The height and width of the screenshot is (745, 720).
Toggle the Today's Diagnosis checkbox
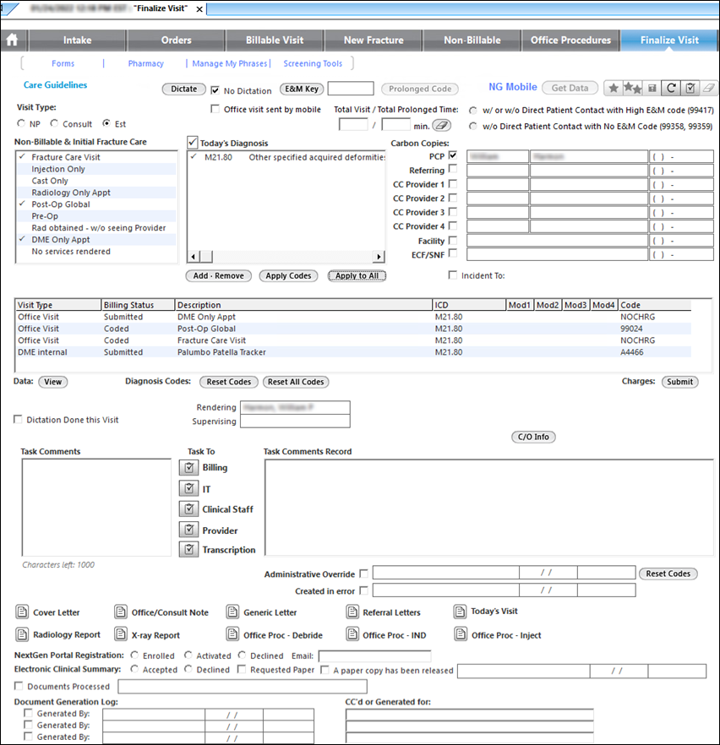[193, 142]
